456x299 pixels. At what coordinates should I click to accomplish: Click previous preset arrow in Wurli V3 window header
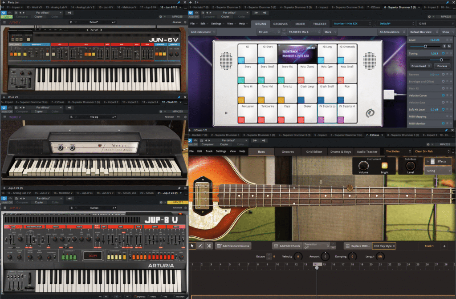(20, 108)
